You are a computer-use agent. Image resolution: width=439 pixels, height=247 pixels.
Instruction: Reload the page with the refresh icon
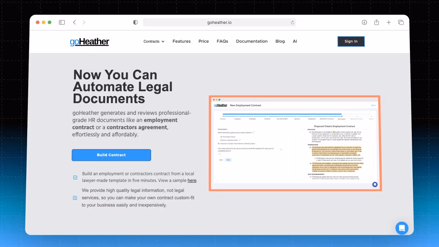[x=292, y=23]
